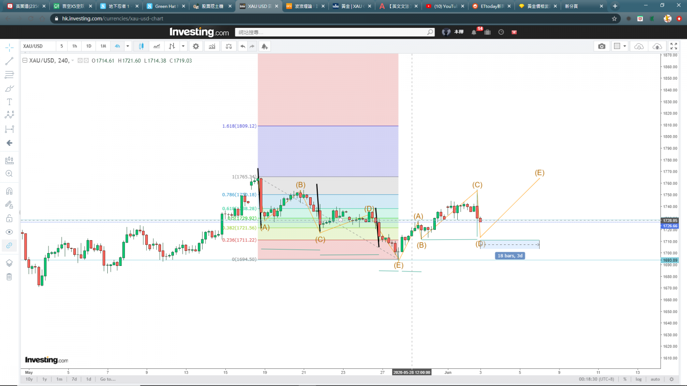Redo the chart action
The width and height of the screenshot is (687, 386).
[252, 46]
